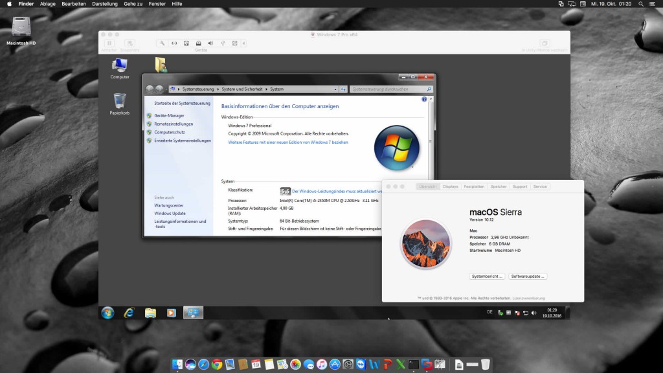Refresh the System control panel page

coord(343,89)
